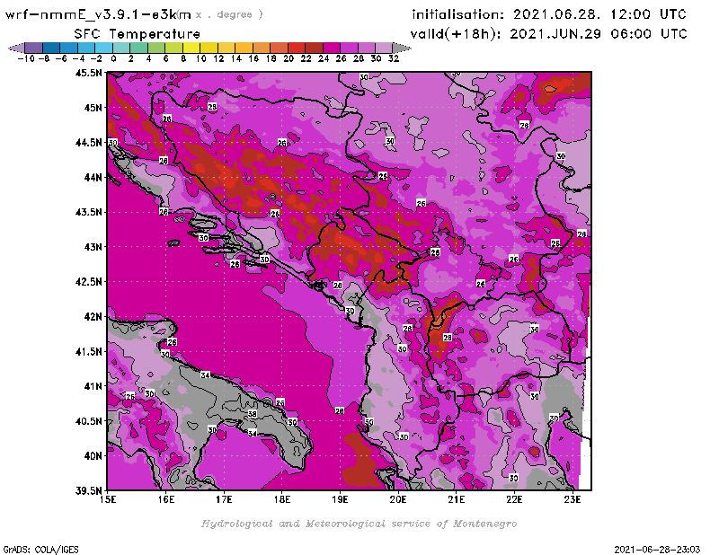
Task: Pick the blue swatch between -6 and -4
Action: 69,48
